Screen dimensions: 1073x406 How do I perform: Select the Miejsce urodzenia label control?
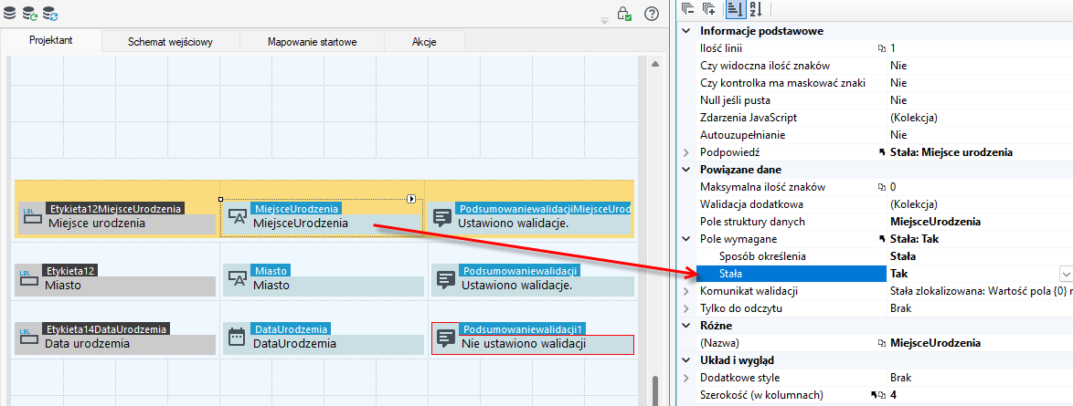pos(116,217)
